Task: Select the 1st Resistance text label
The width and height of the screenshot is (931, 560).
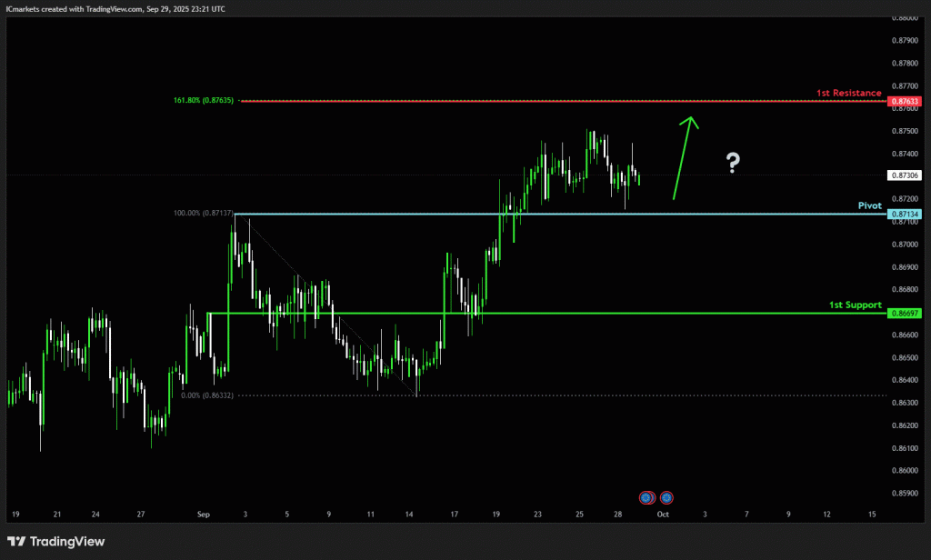Action: [x=848, y=93]
